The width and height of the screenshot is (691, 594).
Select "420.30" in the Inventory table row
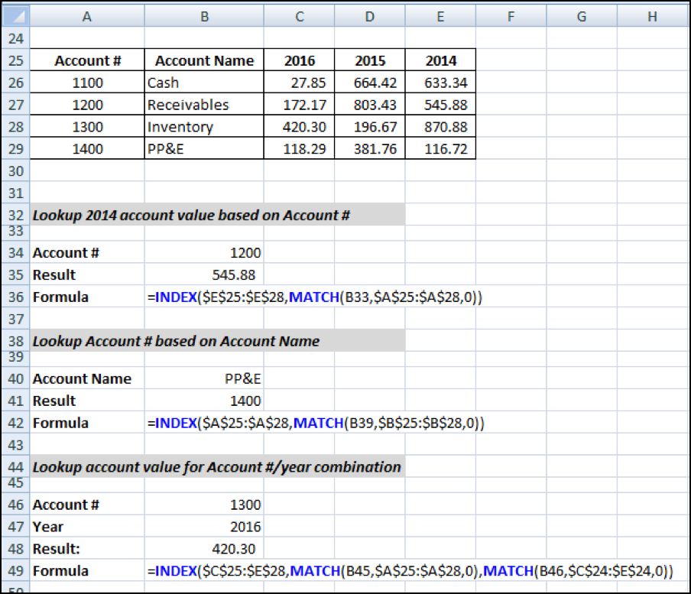(299, 126)
